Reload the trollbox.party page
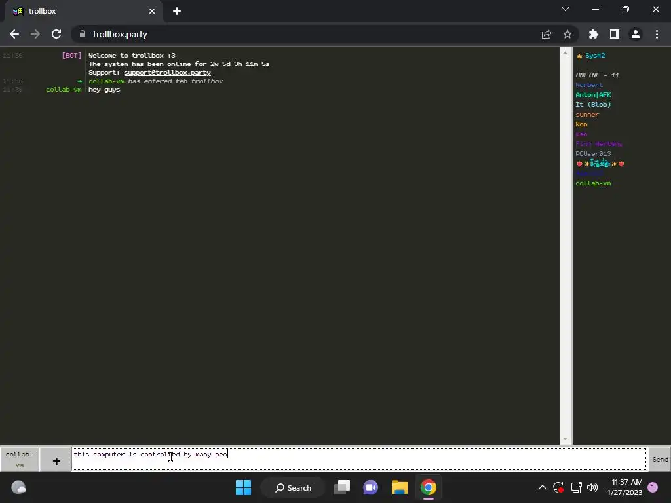Viewport: 671px width, 503px height. pyautogui.click(x=56, y=34)
